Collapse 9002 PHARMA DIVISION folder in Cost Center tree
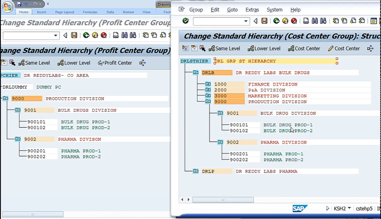This screenshot has width=381, height=219. (220, 142)
